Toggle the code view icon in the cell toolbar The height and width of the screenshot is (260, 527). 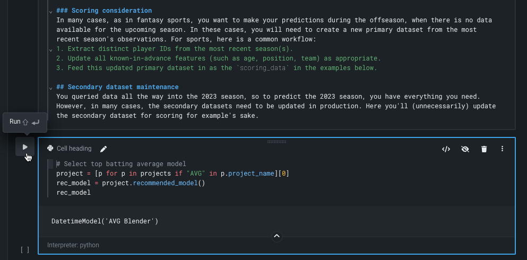click(x=446, y=149)
